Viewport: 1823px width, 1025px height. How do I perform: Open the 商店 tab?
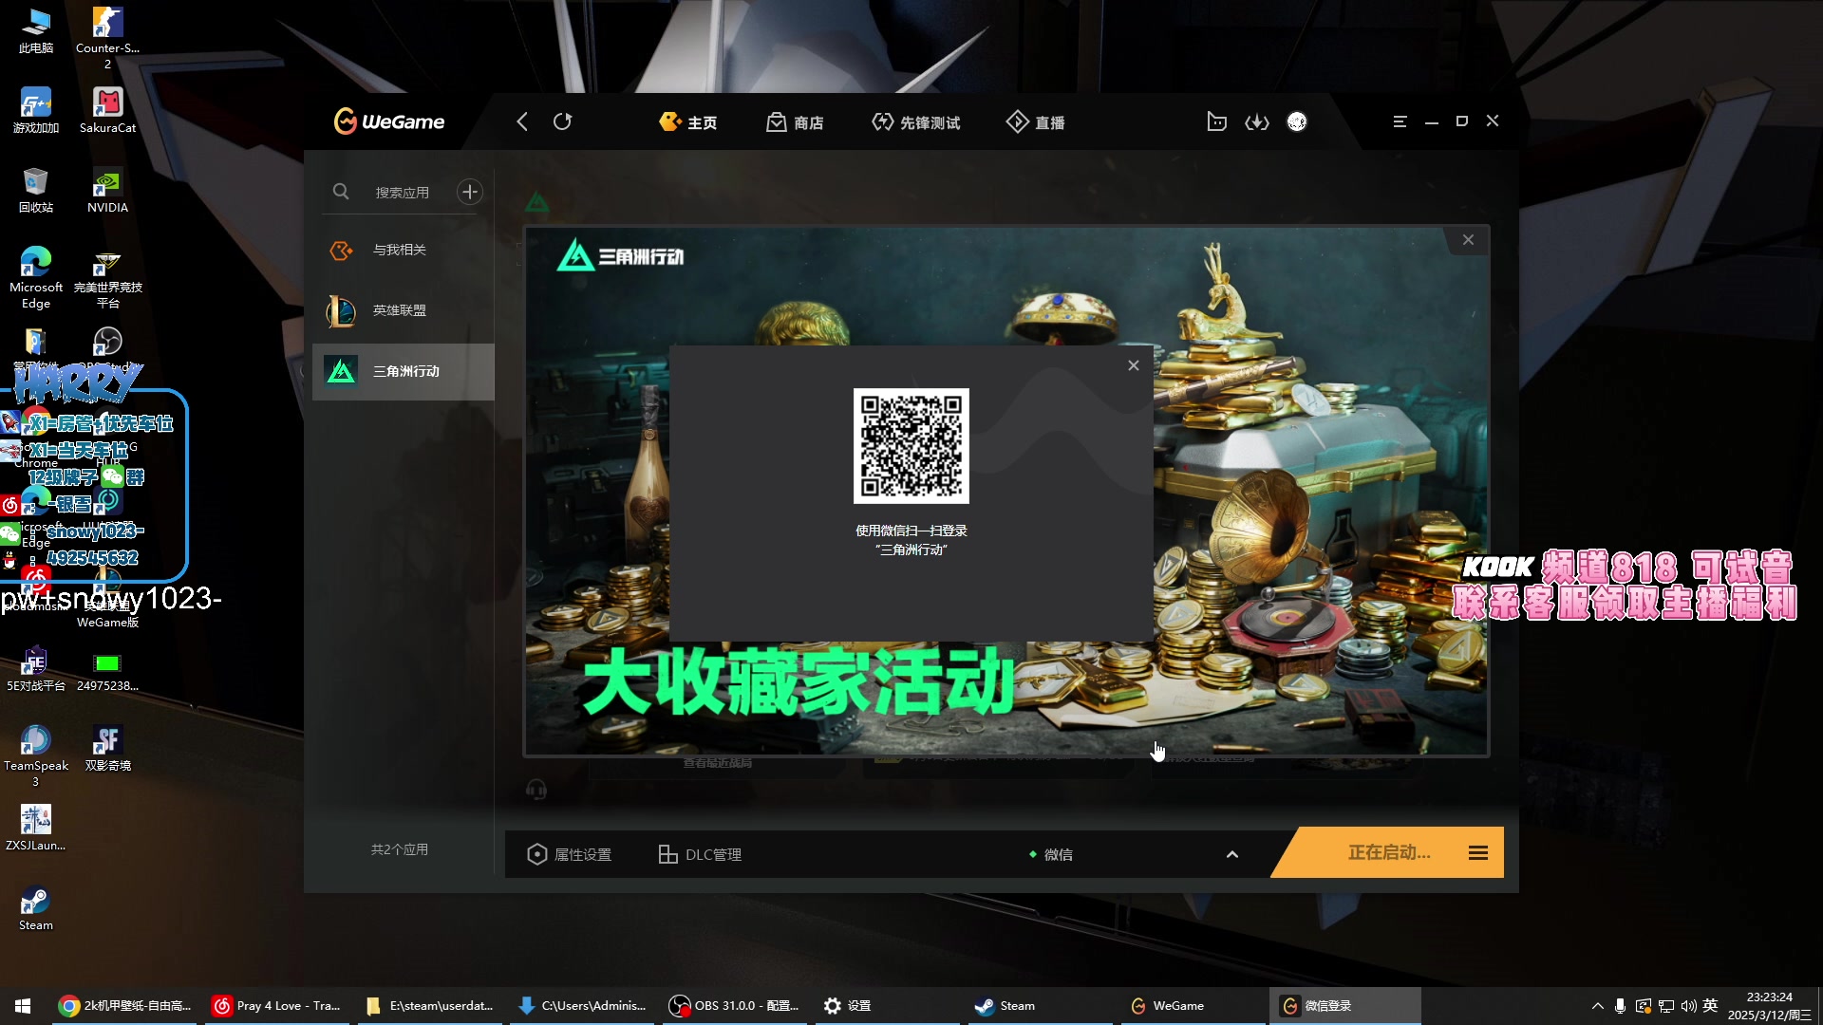point(796,122)
